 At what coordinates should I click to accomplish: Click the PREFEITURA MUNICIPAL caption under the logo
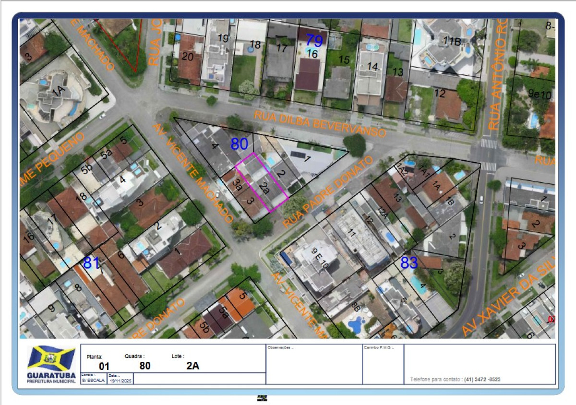coord(51,381)
